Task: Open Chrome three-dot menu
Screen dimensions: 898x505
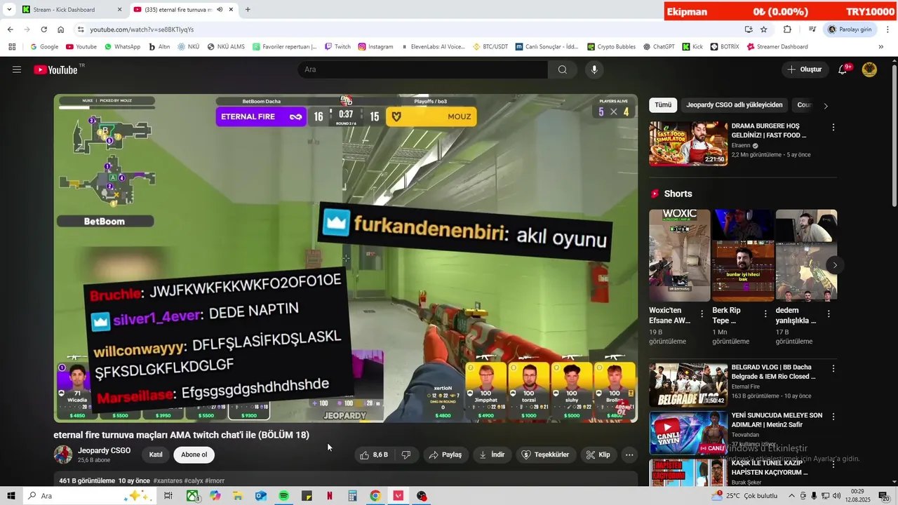Action: [x=888, y=29]
